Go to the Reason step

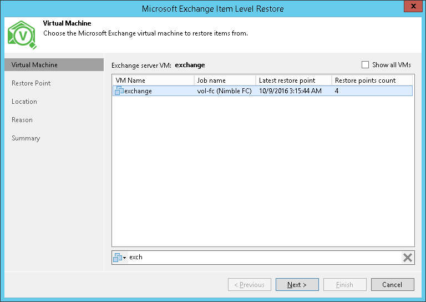(22, 120)
